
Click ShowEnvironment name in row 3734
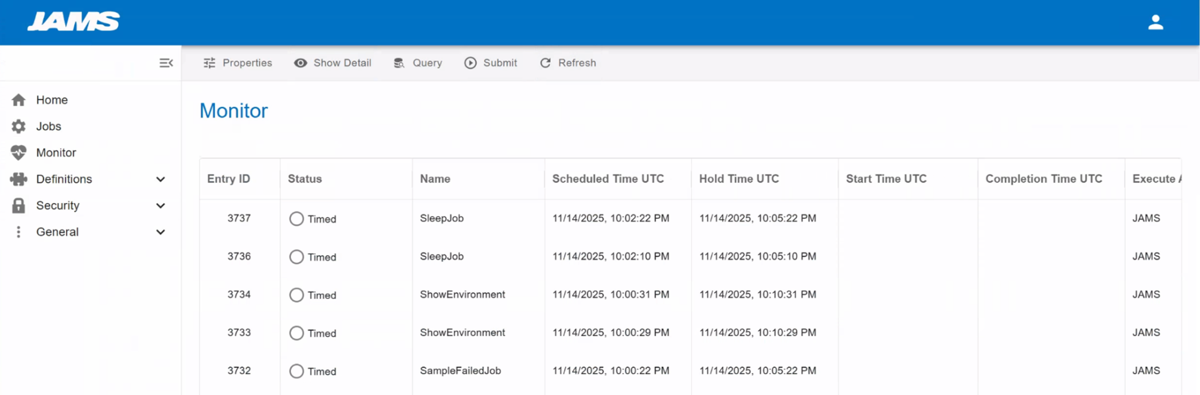click(x=462, y=294)
